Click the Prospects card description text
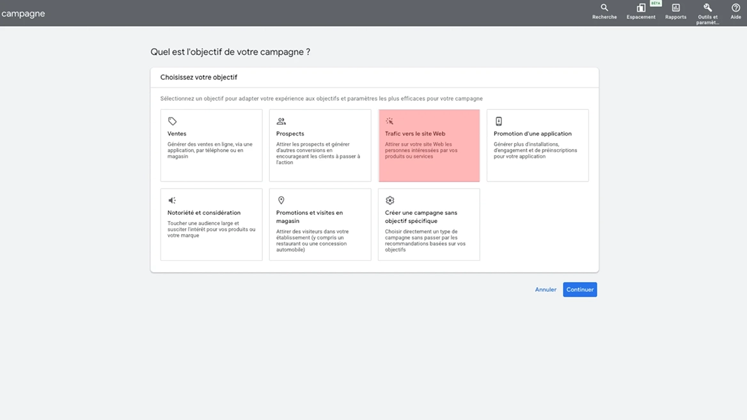The width and height of the screenshot is (747, 420). click(318, 153)
